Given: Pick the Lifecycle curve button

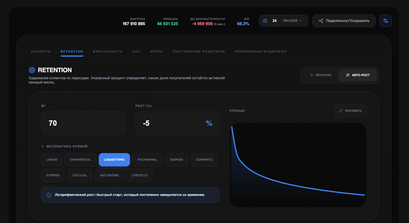Looking at the screenshot, I should point(139,175).
